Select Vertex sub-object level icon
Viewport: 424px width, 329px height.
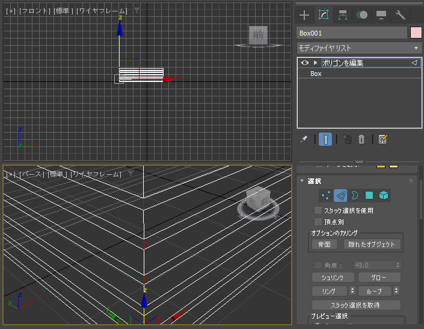point(326,195)
